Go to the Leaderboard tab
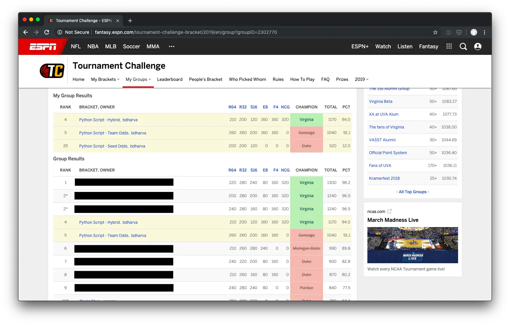 [170, 80]
